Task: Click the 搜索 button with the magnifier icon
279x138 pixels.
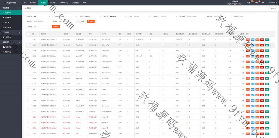Action: tap(82, 21)
